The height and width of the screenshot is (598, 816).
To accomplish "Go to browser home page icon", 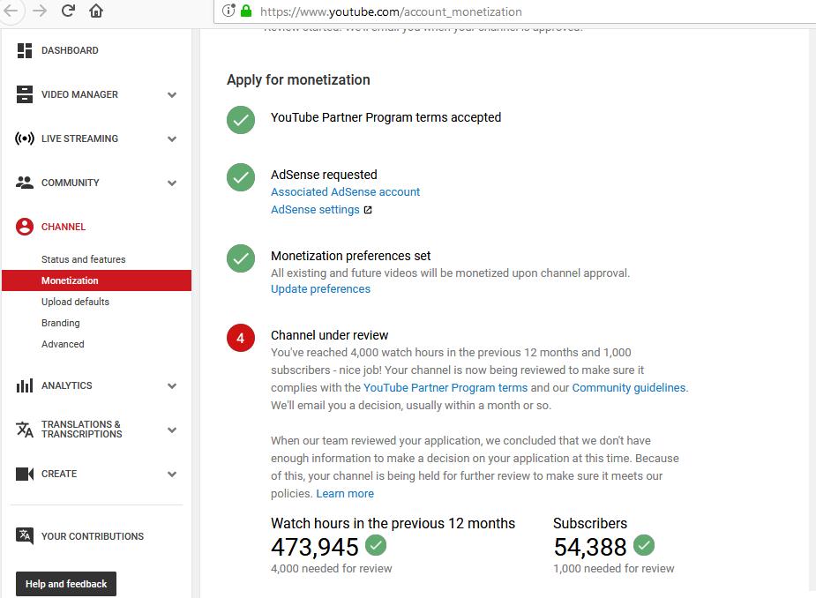I will coord(96,11).
